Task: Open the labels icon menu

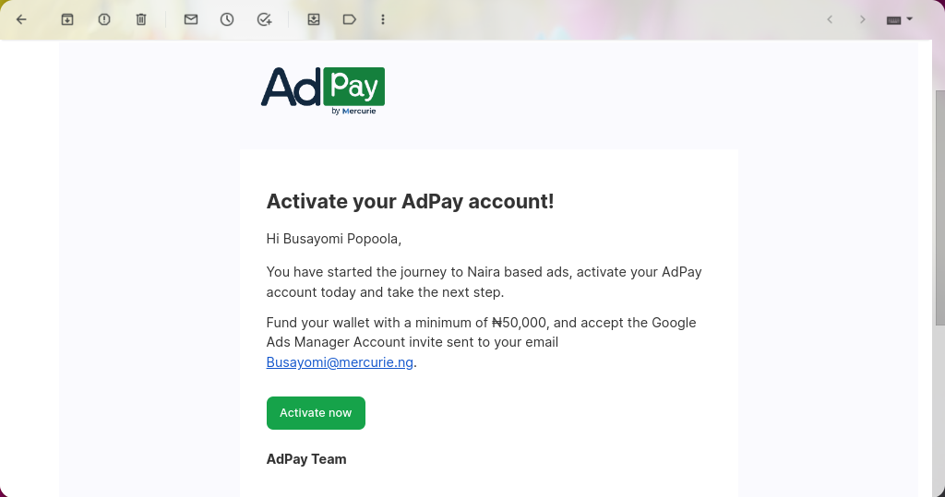Action: [x=350, y=19]
